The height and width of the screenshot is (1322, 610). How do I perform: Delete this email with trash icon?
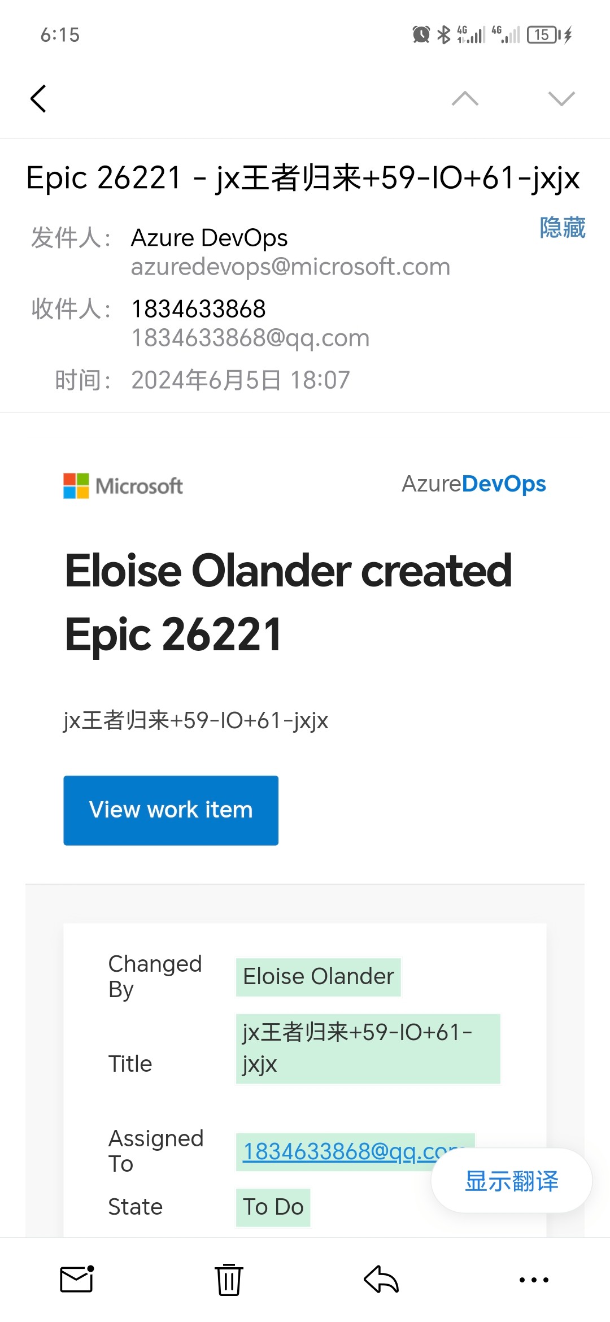[229, 1280]
